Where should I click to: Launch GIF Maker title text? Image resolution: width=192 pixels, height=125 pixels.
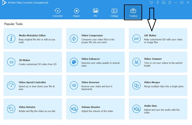tap(150, 36)
